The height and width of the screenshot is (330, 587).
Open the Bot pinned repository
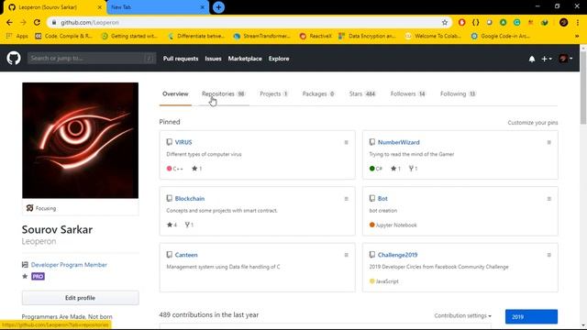coord(382,199)
